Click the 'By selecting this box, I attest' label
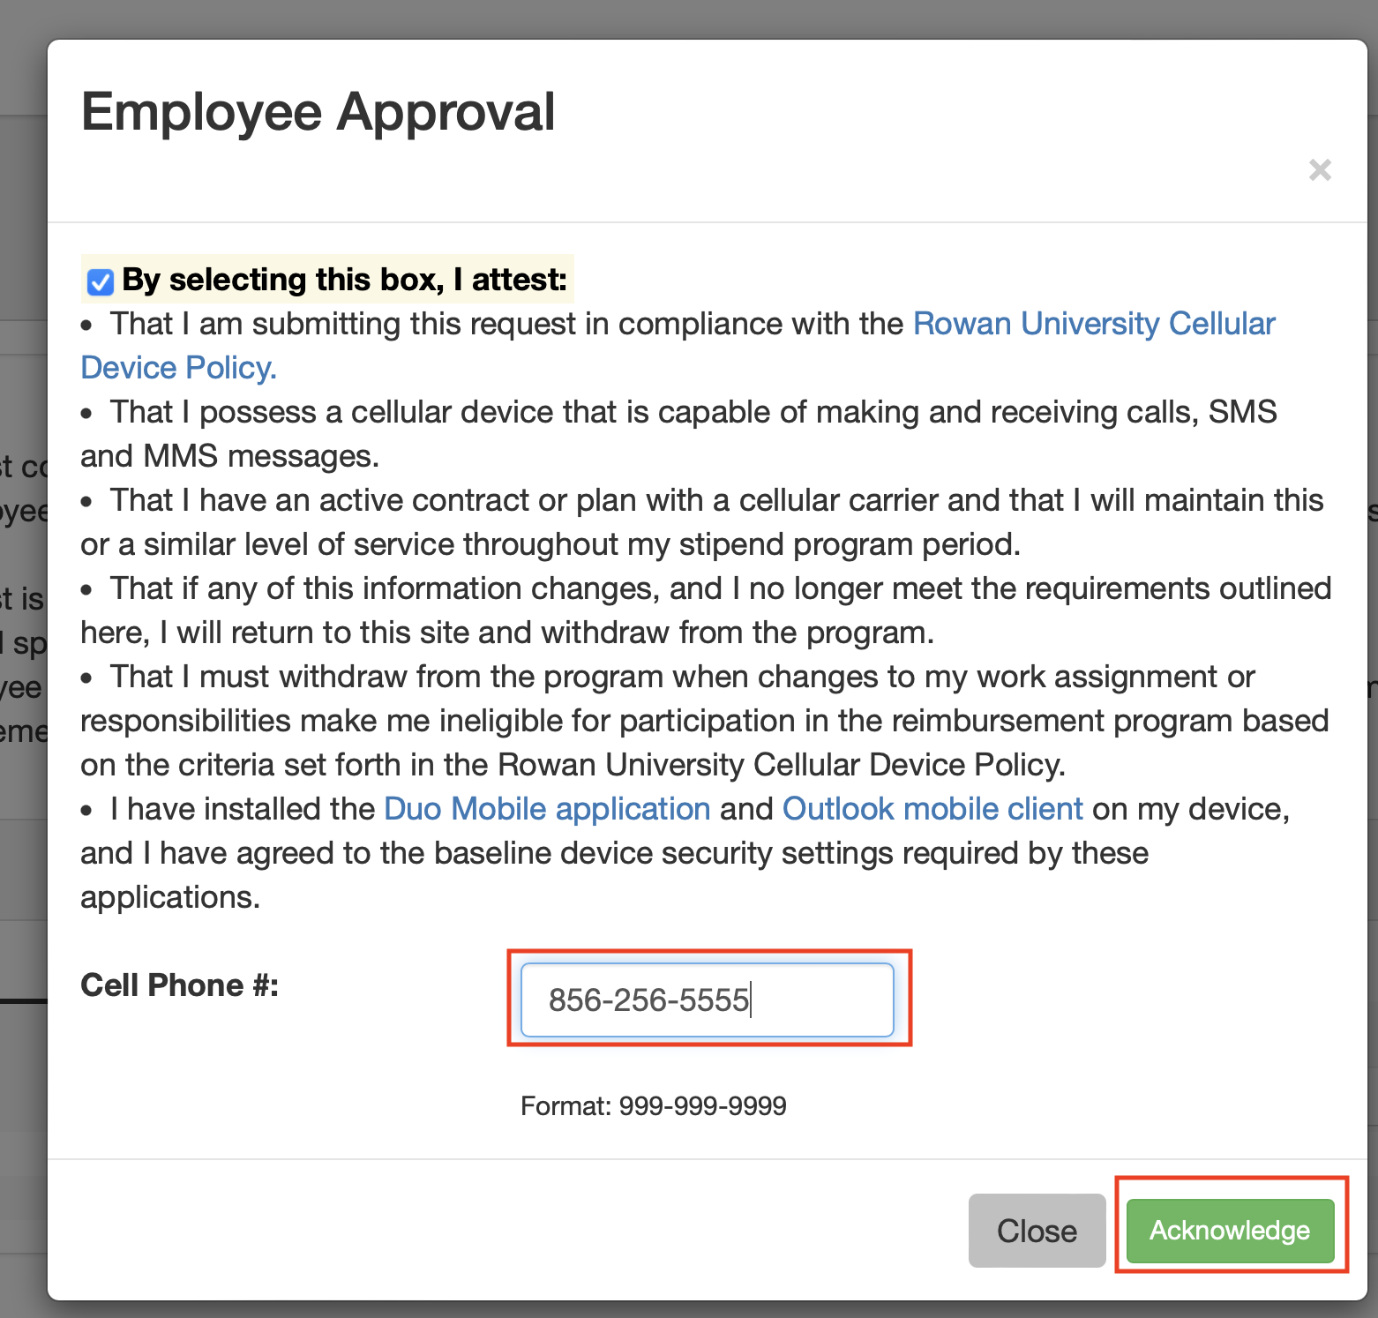The image size is (1378, 1318). pyautogui.click(x=344, y=280)
